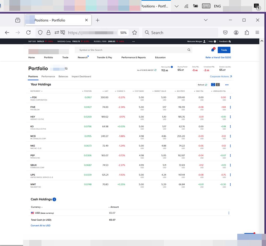Open Refer a friend Get $200 link

(x=218, y=57)
